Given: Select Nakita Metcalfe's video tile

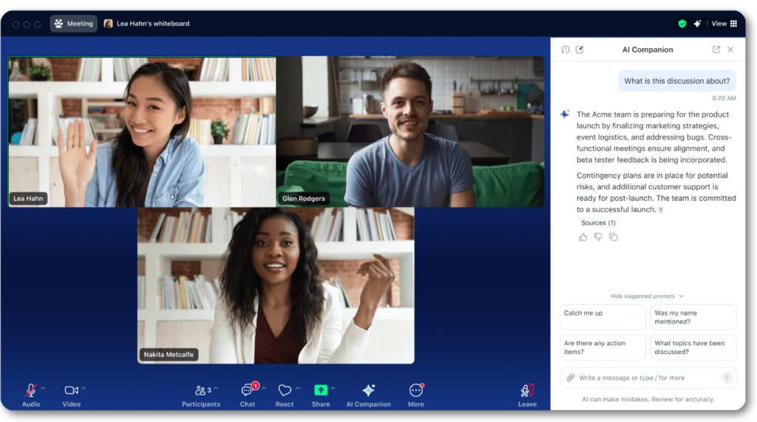Looking at the screenshot, I should [x=276, y=285].
